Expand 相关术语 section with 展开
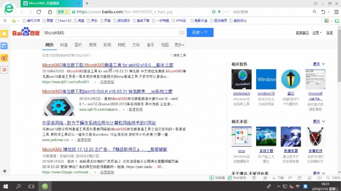This screenshot has height=191, width=341. [319, 121]
